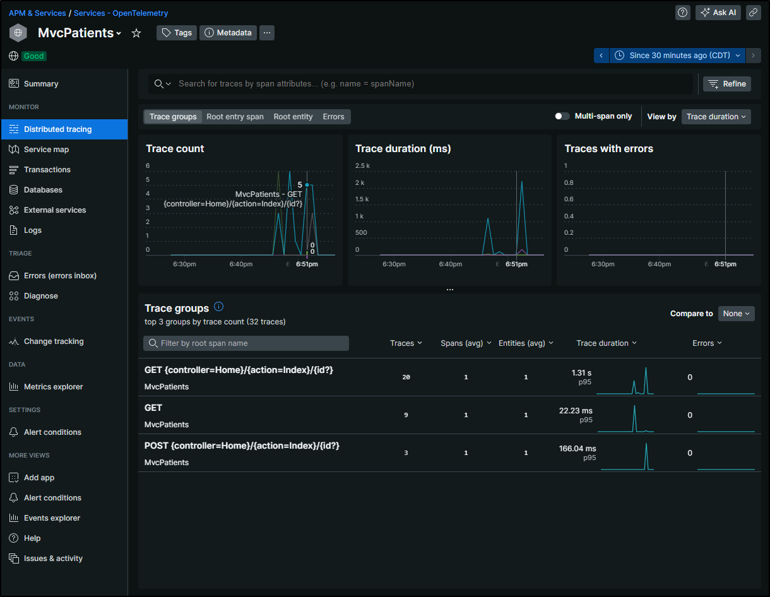Screen dimensions: 770x597
Task: Click the Trace duration (ms) chart title
Action: click(x=403, y=149)
